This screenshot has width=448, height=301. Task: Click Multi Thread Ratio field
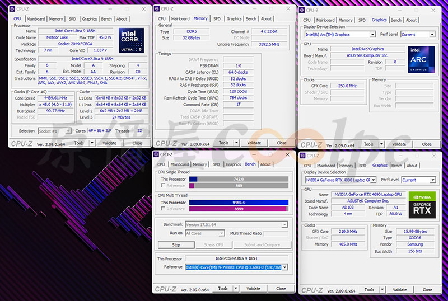pos(276,233)
